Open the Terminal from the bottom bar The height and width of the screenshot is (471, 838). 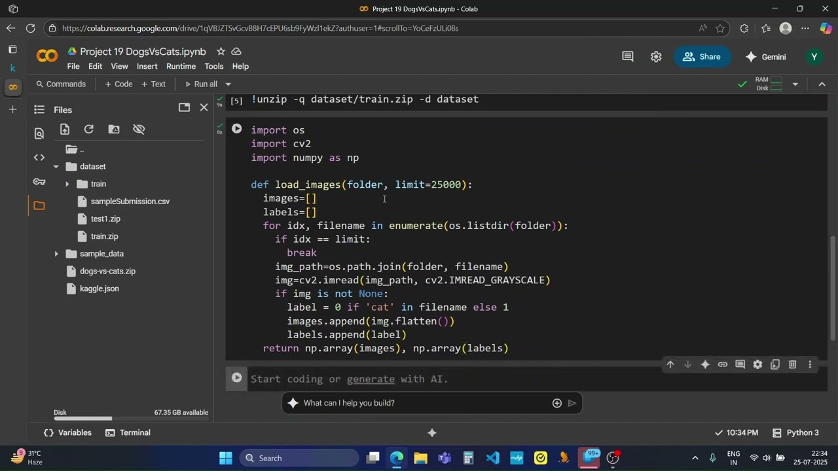coord(128,433)
